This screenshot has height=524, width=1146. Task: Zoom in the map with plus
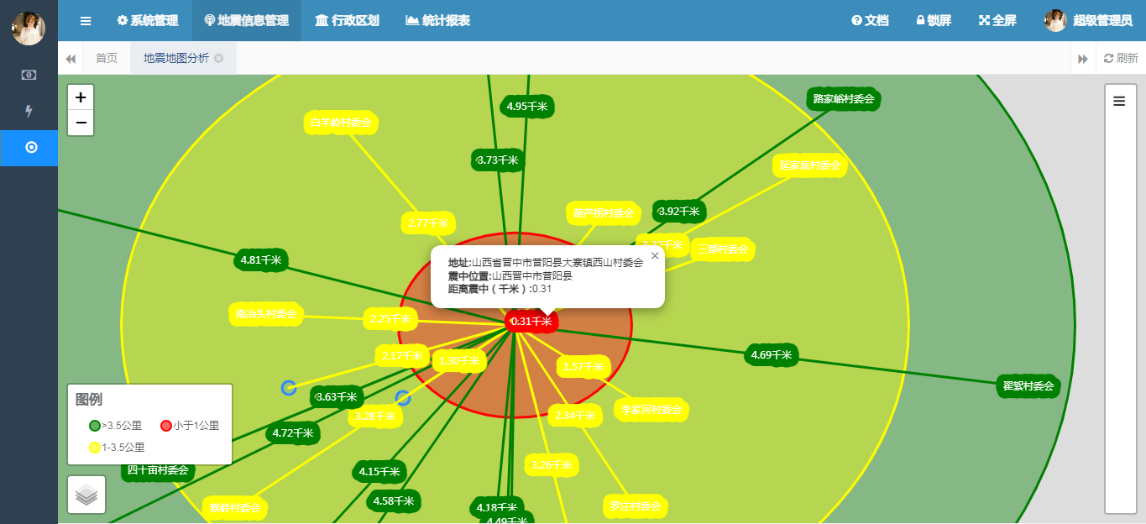tap(81, 97)
